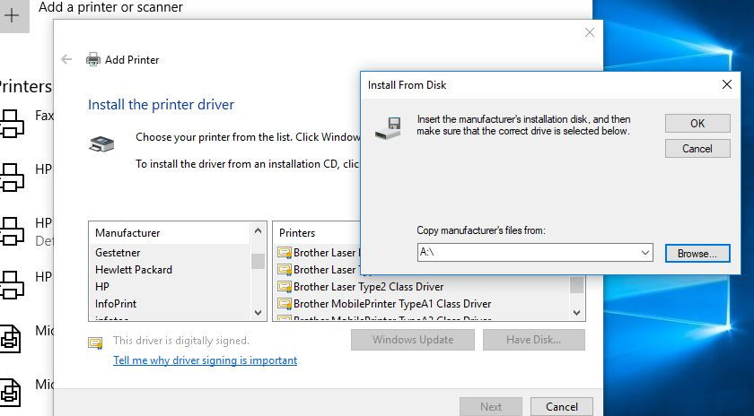Open the Browse... file chooser
The width and height of the screenshot is (754, 416).
pyautogui.click(x=697, y=254)
